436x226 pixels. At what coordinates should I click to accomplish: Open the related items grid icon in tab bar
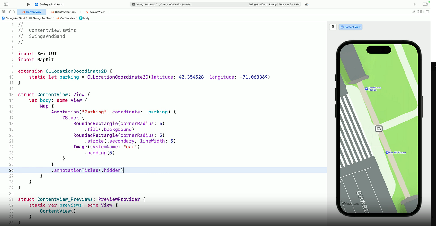click(x=3, y=12)
